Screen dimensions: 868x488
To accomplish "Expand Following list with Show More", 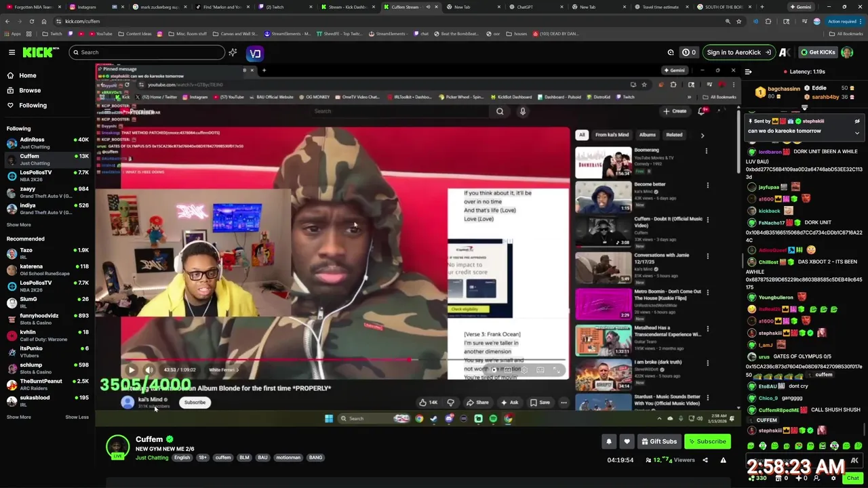I will [18, 225].
